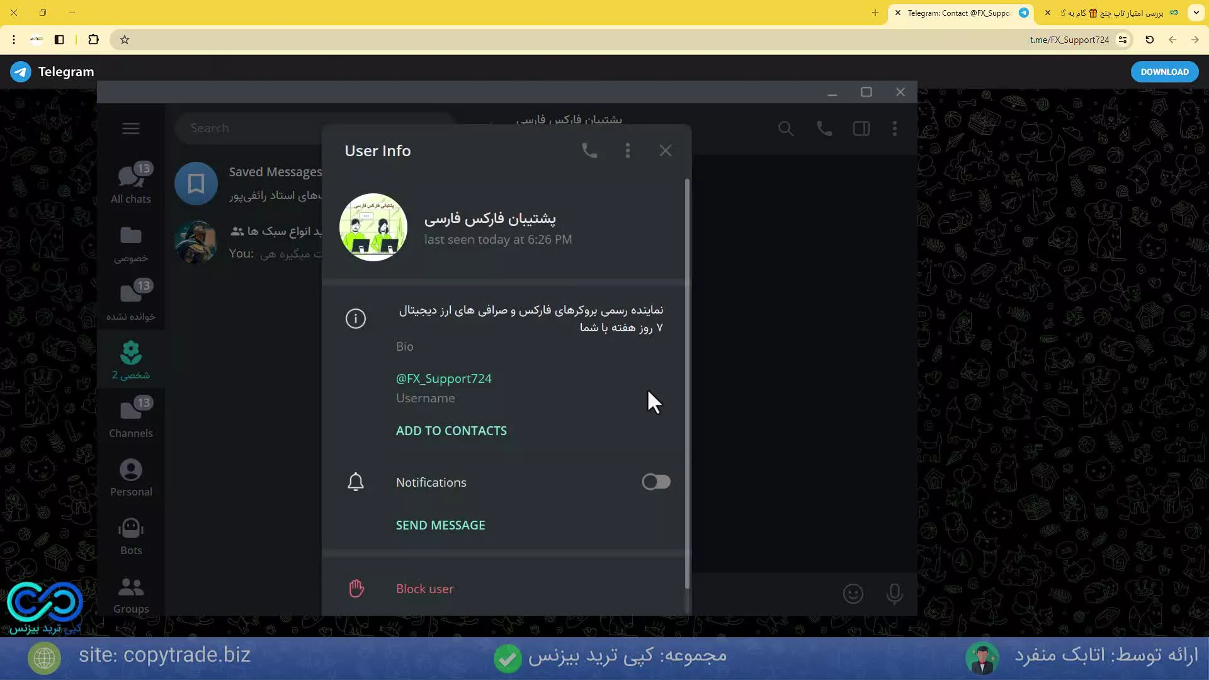Select Block user option
Image resolution: width=1209 pixels, height=680 pixels.
coord(425,588)
